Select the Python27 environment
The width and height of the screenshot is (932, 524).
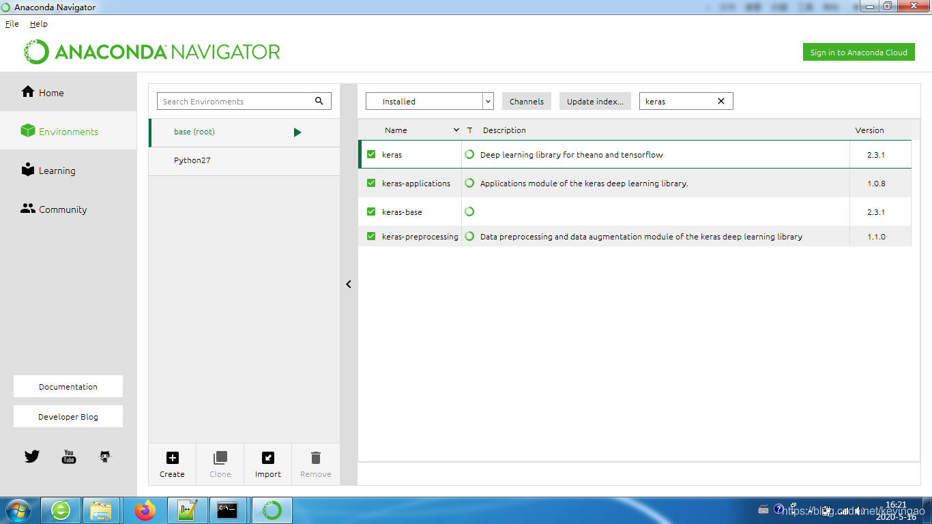(x=244, y=161)
